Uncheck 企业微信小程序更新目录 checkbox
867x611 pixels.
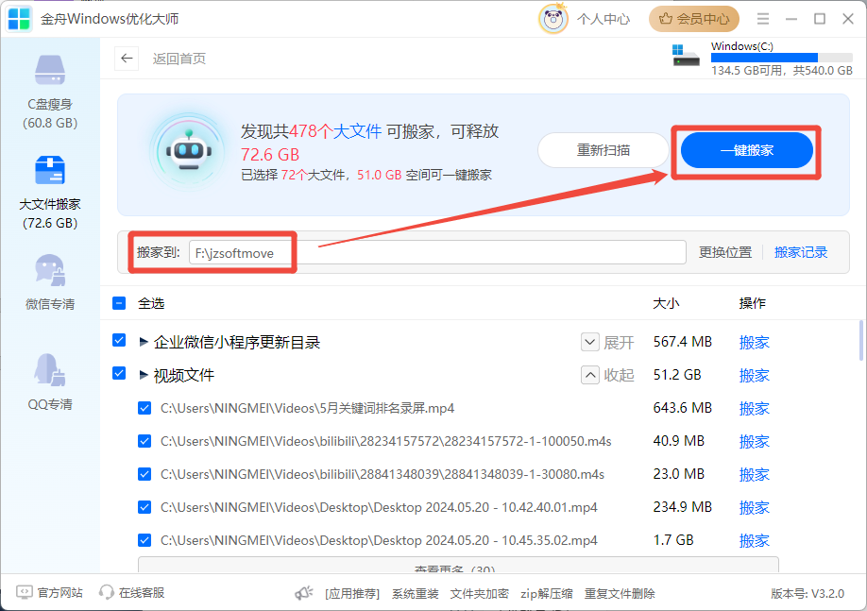pos(119,340)
